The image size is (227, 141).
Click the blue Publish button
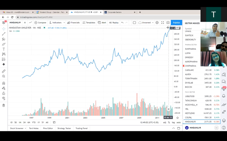(176, 22)
